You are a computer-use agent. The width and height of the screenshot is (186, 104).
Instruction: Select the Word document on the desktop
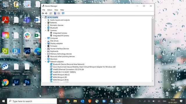click(x=37, y=22)
